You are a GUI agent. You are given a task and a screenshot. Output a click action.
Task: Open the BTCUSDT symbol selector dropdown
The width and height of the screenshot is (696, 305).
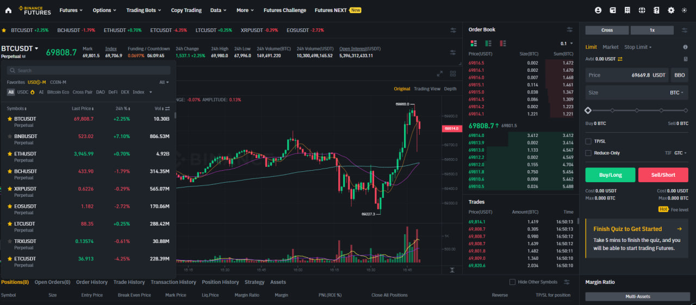20,48
